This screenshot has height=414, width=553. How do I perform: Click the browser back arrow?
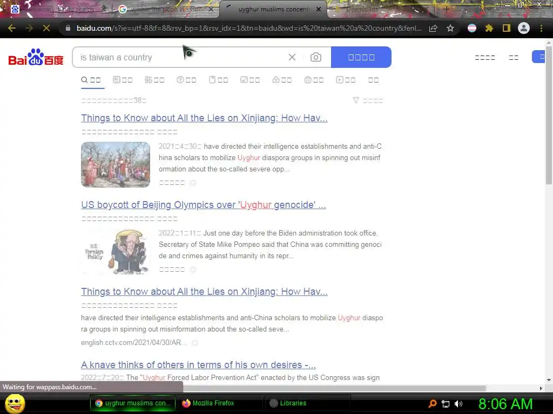tap(12, 28)
